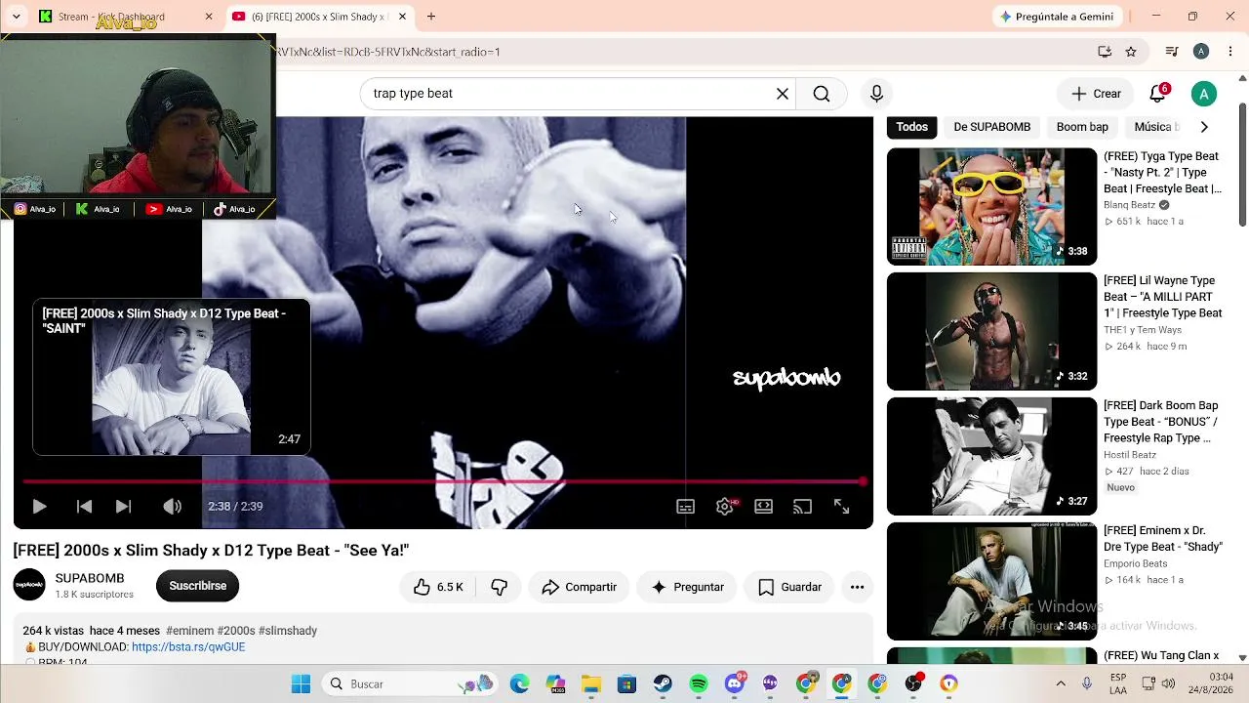Screen dimensions: 1249x703
Task: Enter fullscreen mode in the player
Action: pos(841,506)
